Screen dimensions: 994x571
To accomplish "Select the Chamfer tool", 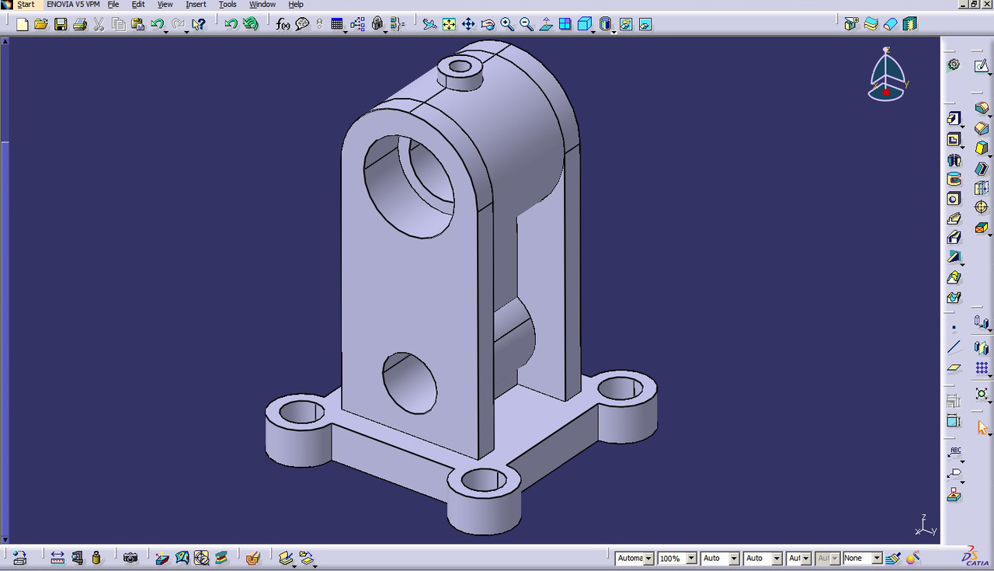I will point(982,128).
